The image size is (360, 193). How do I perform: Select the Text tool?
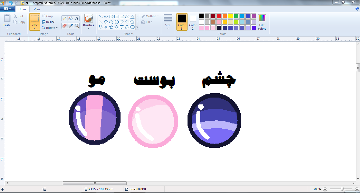[77, 18]
